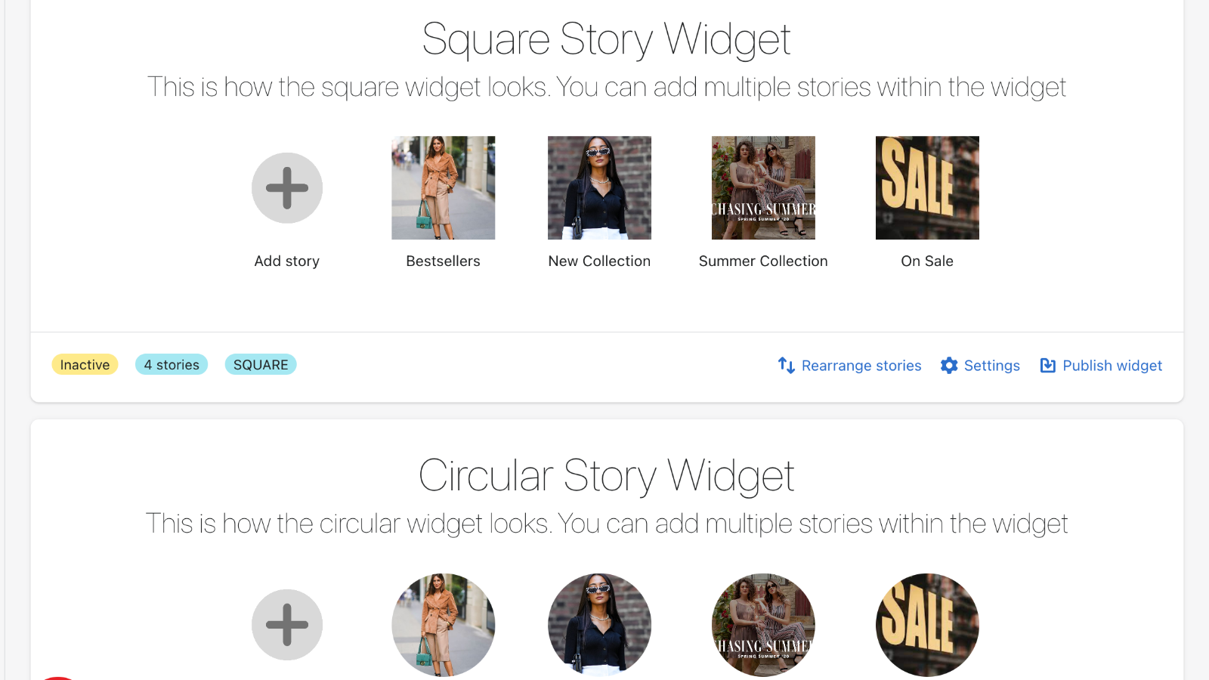Open the circular SALE story thumbnail
The height and width of the screenshot is (680, 1209).
pyautogui.click(x=927, y=625)
